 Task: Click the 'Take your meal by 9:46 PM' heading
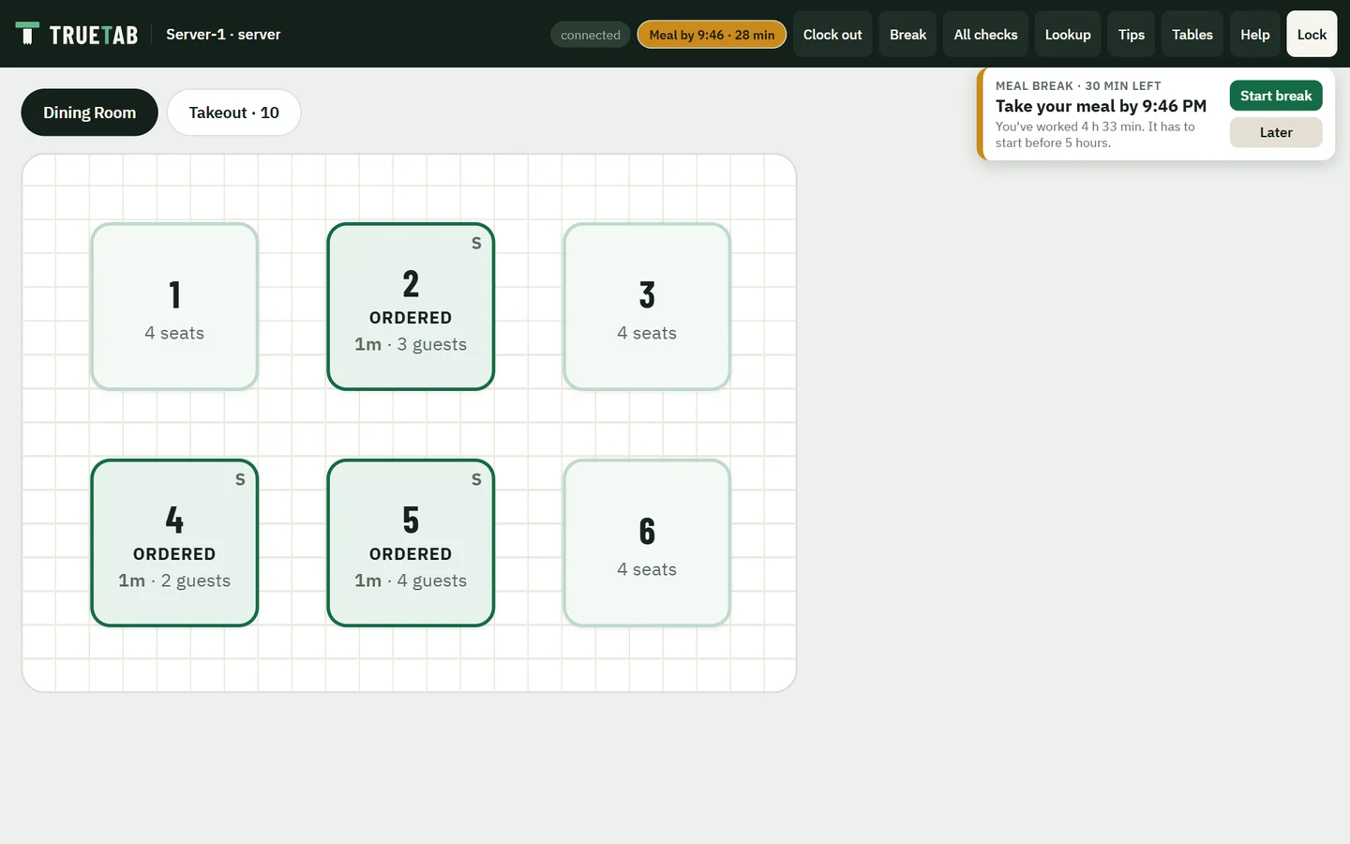pyautogui.click(x=1101, y=106)
